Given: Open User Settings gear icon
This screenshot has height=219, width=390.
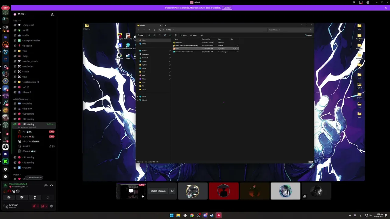Looking at the screenshot, I should click(51, 206).
